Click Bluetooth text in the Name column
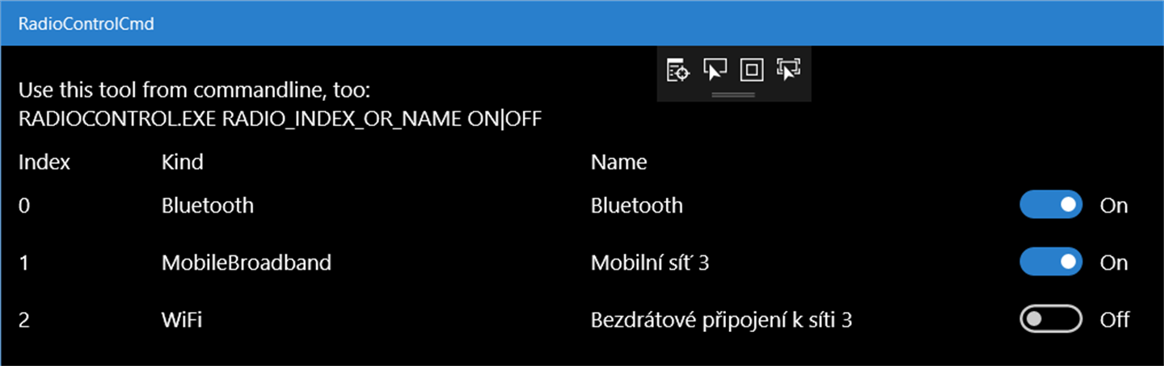Screen dimensions: 1164x366 [x=636, y=205]
